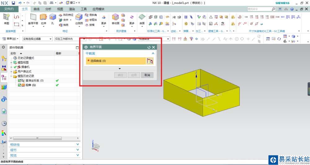Viewport: 310px width, 165px height.
Task: Uncheck the 拉伸 (1) feature checkbox
Action: point(19,85)
